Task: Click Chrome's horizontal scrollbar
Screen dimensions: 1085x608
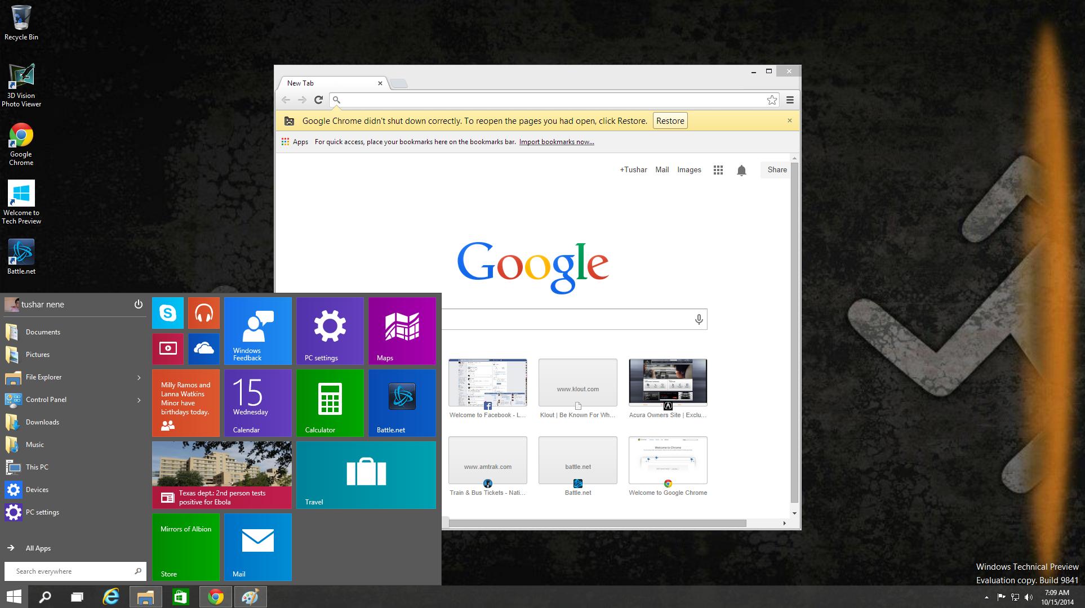Action: click(597, 524)
